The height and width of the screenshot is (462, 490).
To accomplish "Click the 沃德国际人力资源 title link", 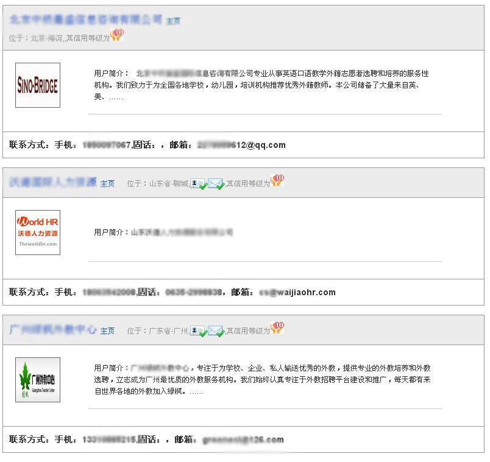I will coord(53,182).
